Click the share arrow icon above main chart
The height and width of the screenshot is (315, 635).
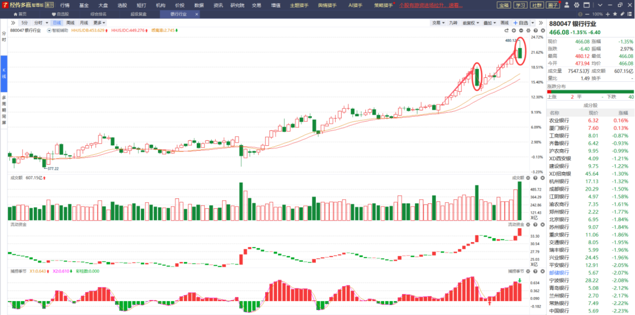tap(506, 31)
